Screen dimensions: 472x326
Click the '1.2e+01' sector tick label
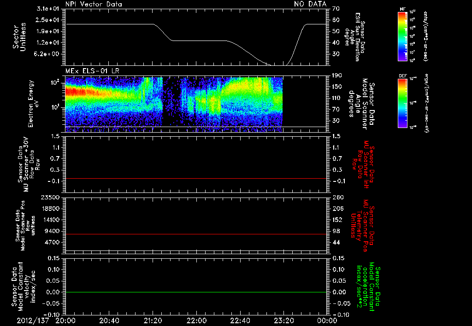coord(48,43)
